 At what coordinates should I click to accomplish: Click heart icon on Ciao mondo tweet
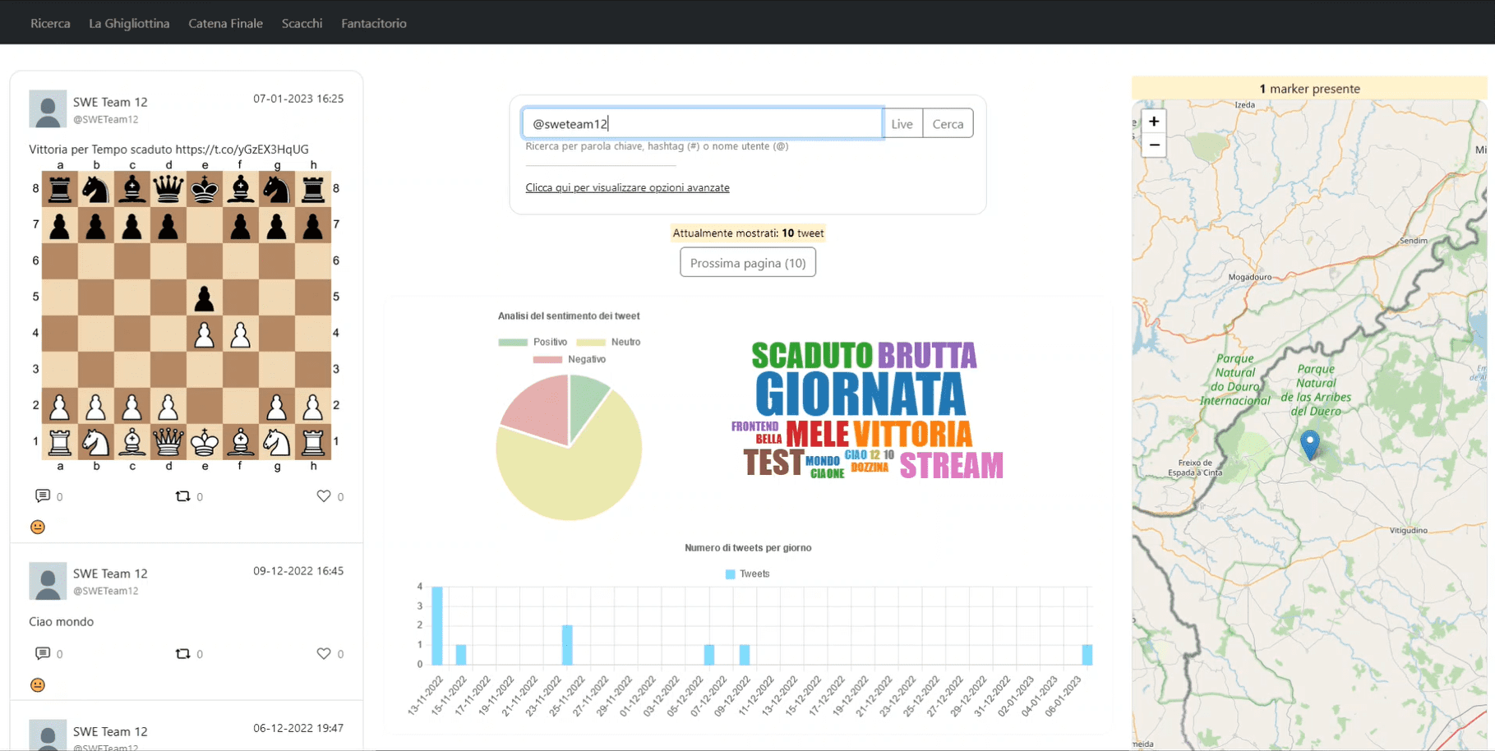click(323, 654)
